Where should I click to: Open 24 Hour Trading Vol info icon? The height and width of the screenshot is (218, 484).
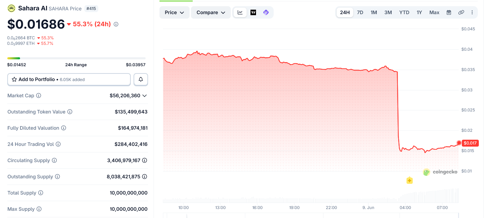(58, 144)
